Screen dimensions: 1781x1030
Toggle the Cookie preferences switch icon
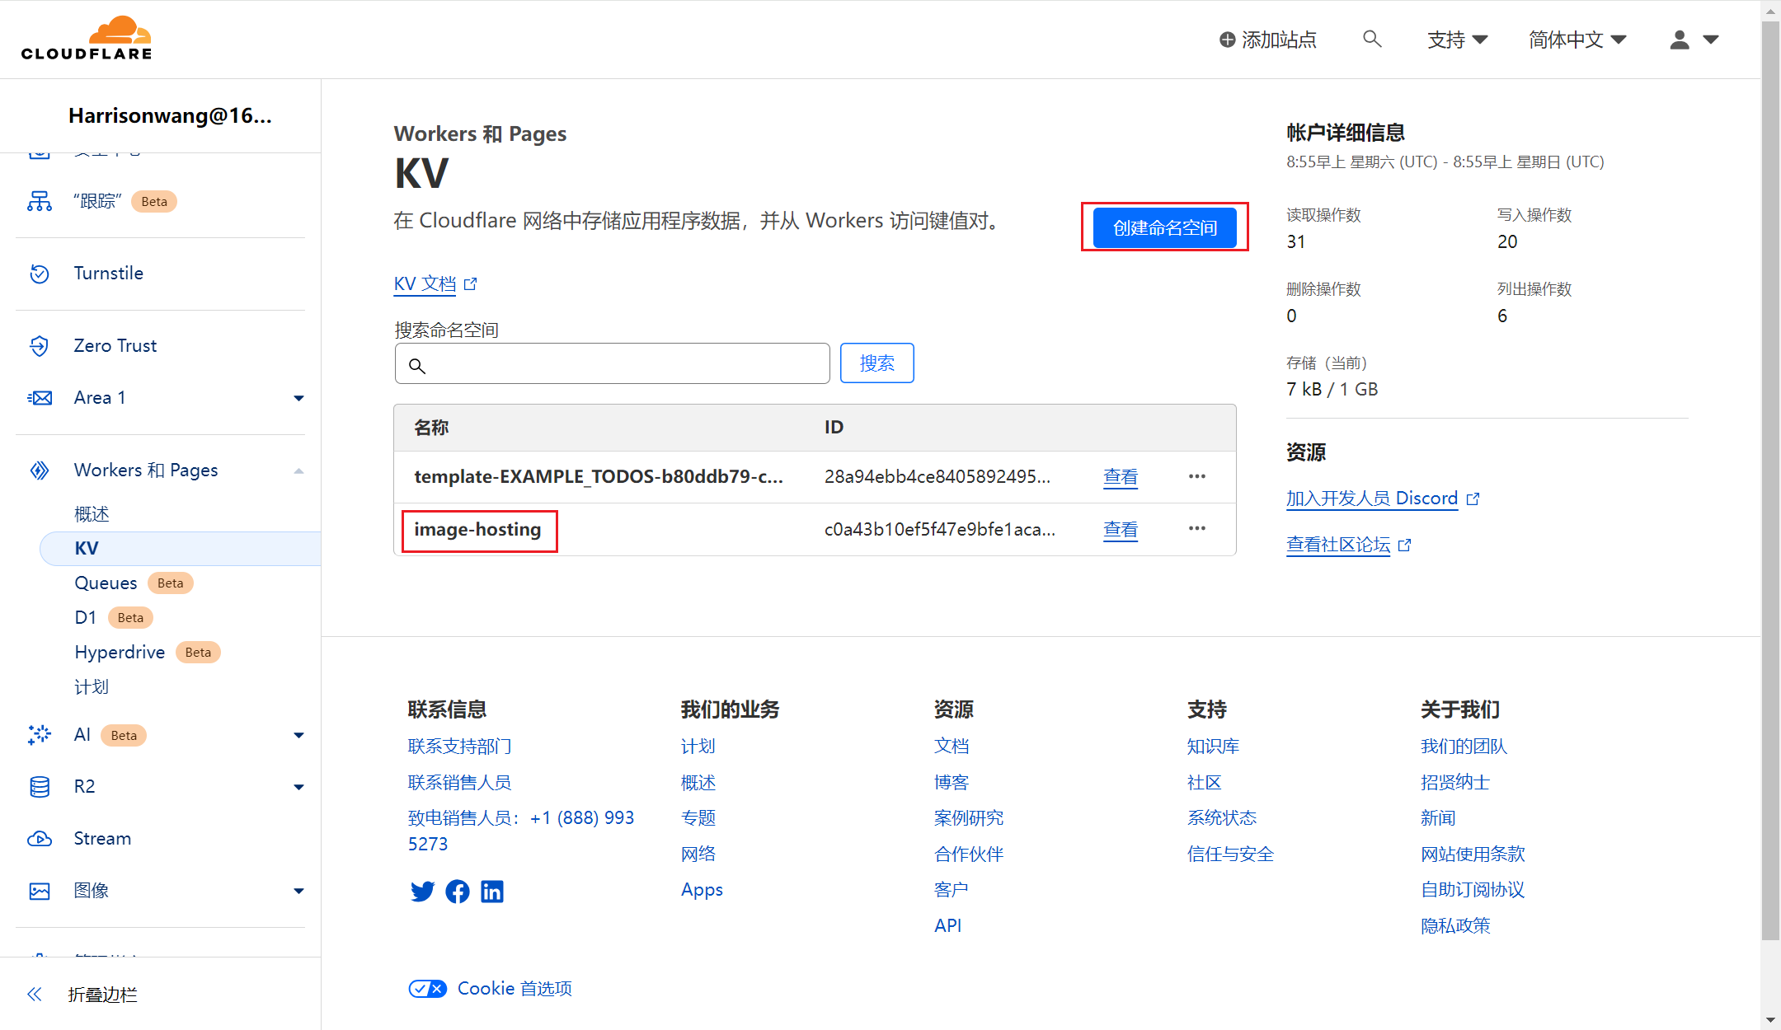pyautogui.click(x=427, y=989)
